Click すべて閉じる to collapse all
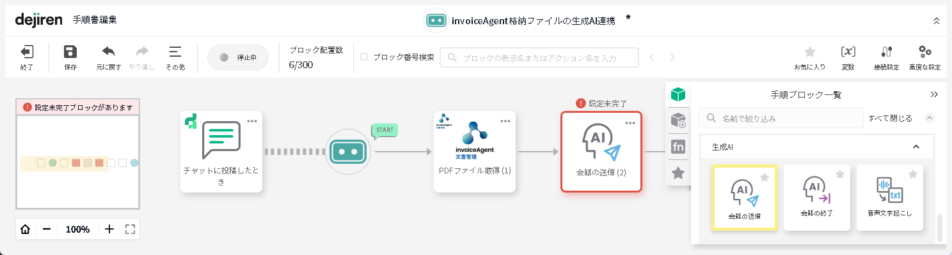Image resolution: width=952 pixels, height=255 pixels. coord(890,118)
